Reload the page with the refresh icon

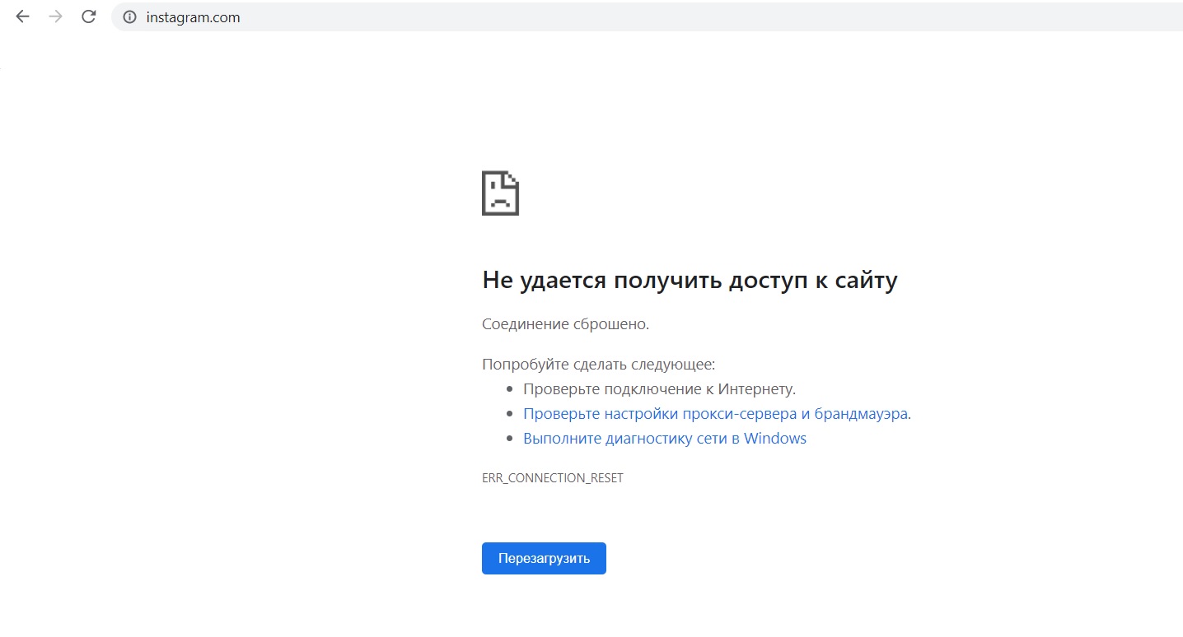(89, 16)
